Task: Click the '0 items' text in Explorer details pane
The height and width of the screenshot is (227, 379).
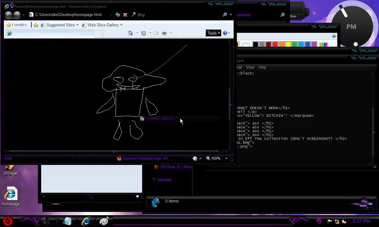Action: coord(172,201)
